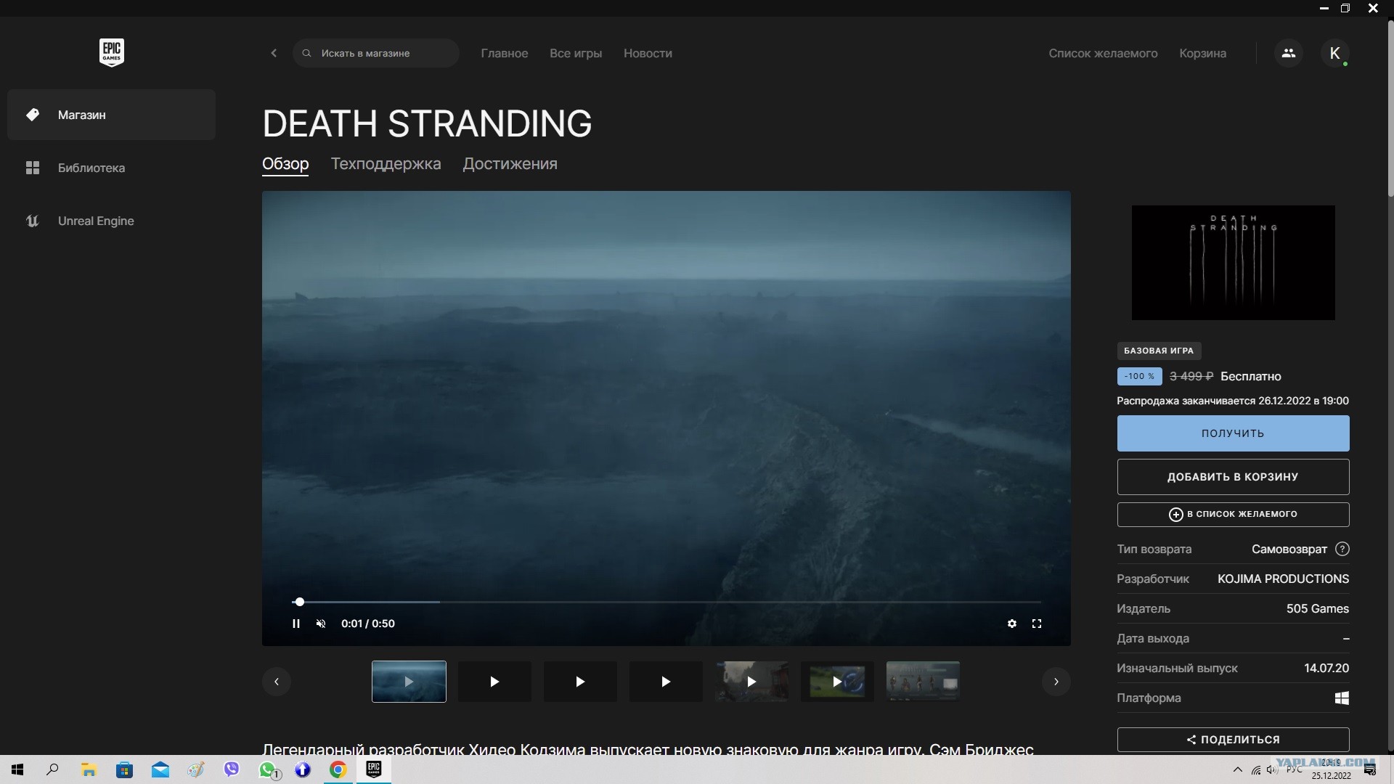Click the ПОЛУЧИТЬ button
1394x784 pixels.
point(1233,433)
